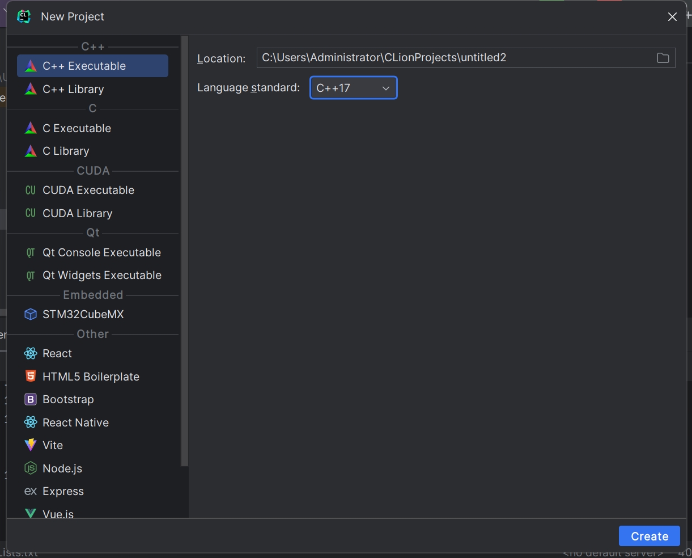The image size is (692, 558).
Task: Select the C++ Executable project icon
Action: pos(31,66)
